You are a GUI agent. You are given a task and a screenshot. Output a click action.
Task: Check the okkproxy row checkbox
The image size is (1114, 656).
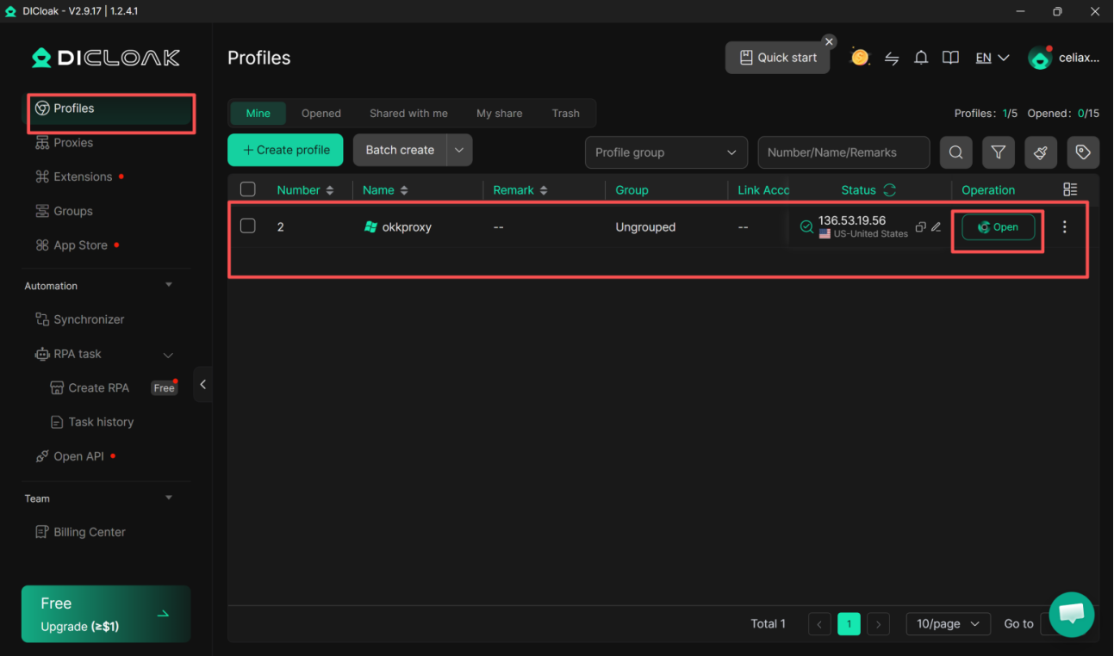(x=248, y=226)
